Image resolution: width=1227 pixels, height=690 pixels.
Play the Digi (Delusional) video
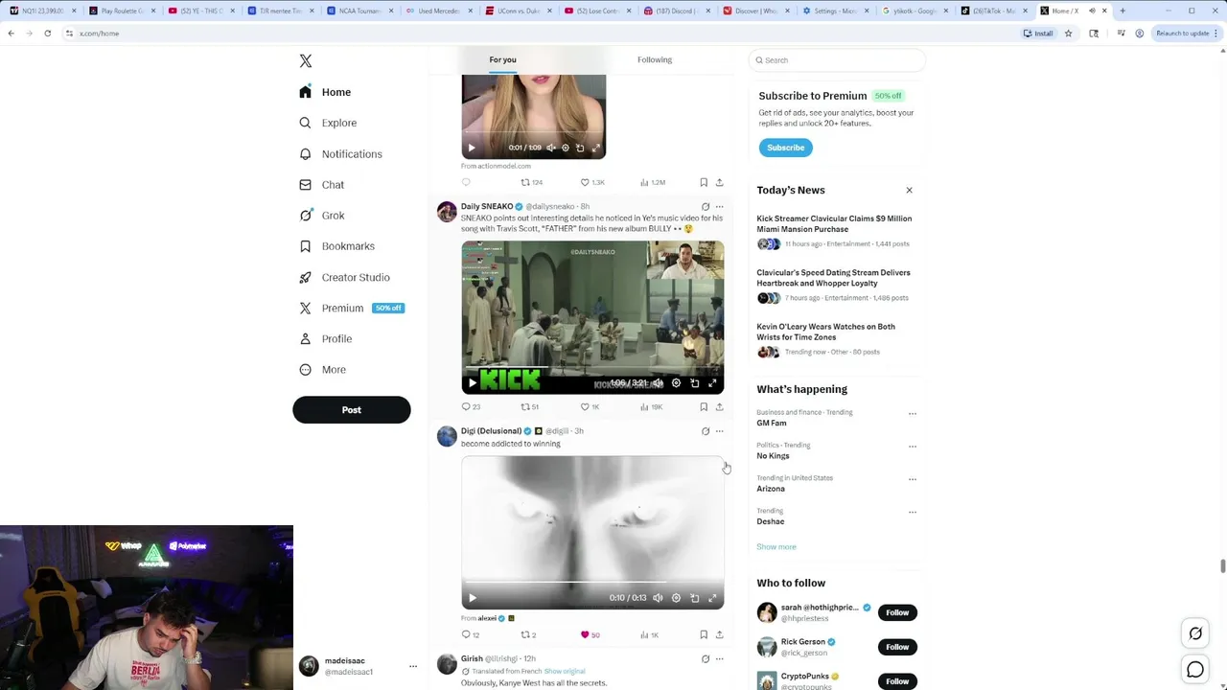coord(472,598)
